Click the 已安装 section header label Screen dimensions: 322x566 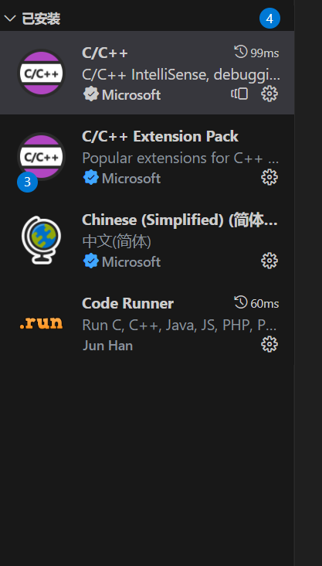pos(41,19)
